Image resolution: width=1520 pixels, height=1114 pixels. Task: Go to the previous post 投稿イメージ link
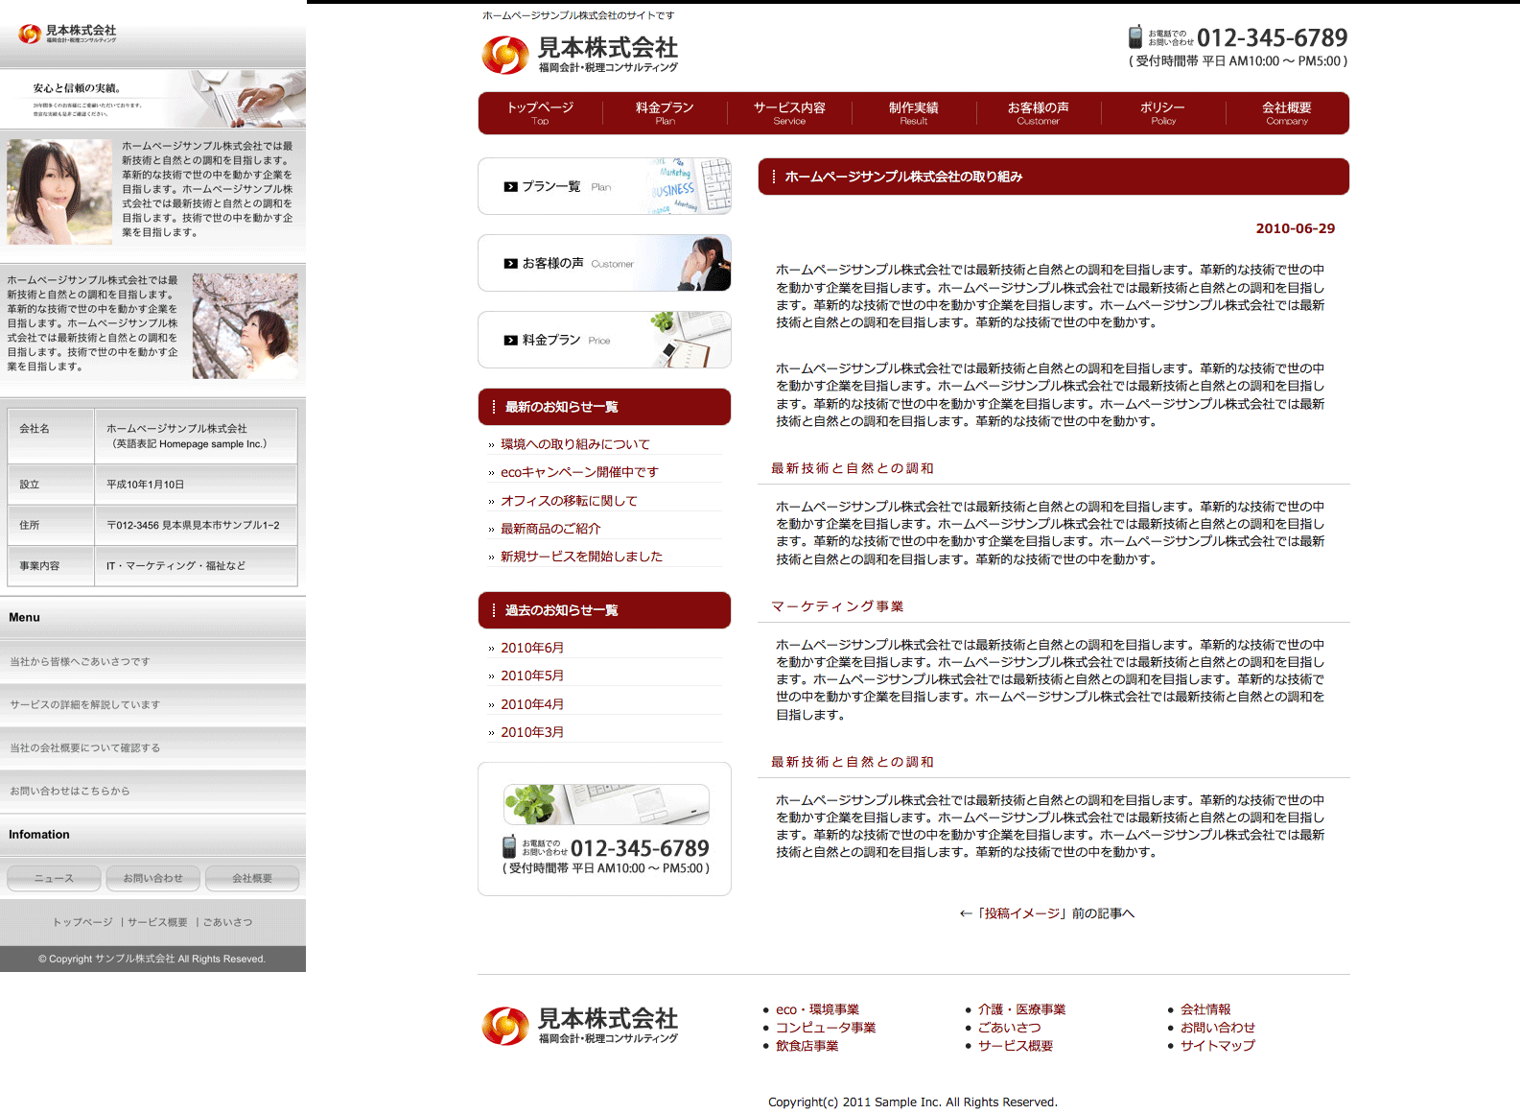pos(1046,913)
